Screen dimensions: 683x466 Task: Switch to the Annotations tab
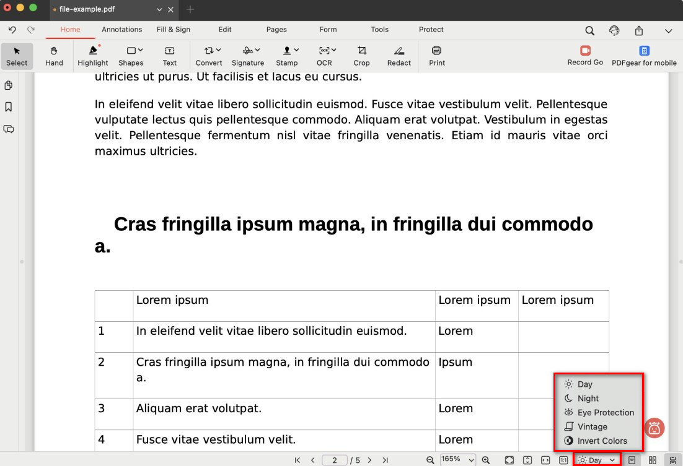[121, 30]
